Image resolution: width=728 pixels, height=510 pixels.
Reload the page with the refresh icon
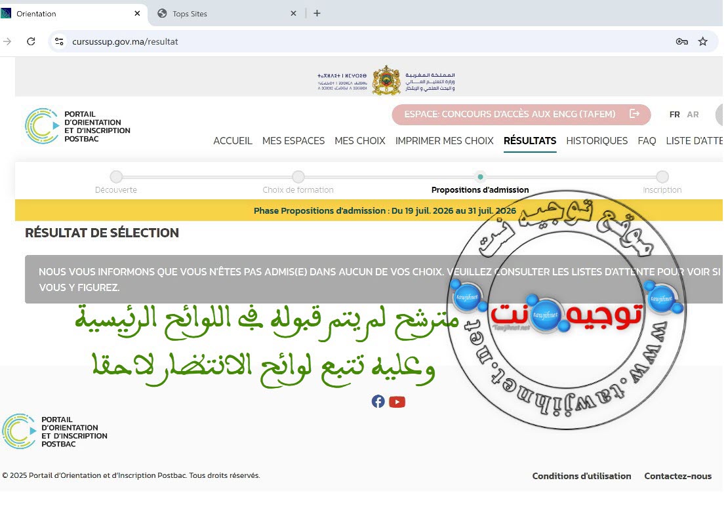pyautogui.click(x=31, y=41)
